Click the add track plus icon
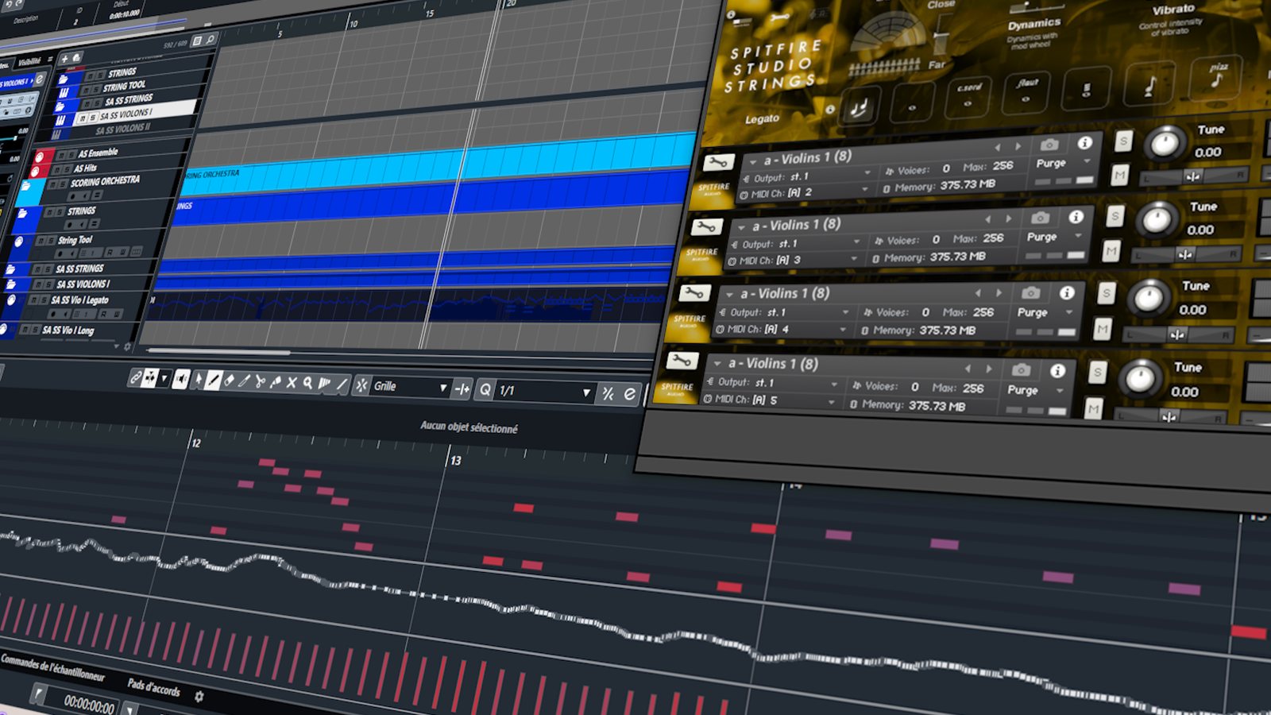This screenshot has height=715, width=1271. 64,59
